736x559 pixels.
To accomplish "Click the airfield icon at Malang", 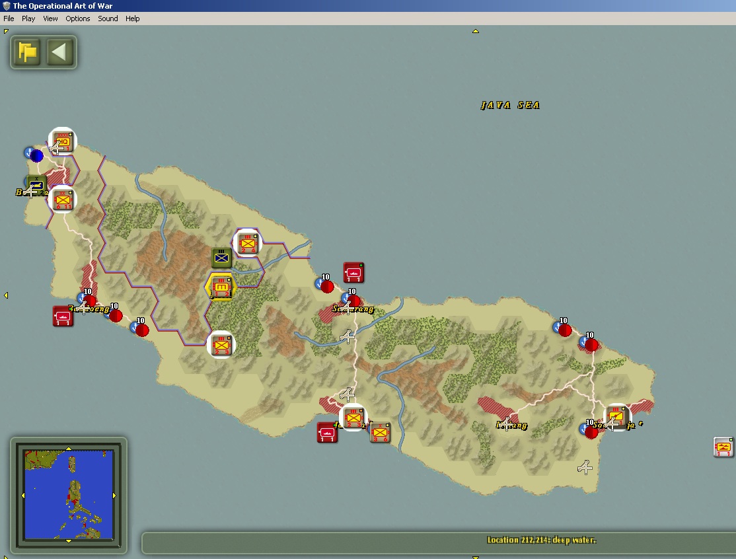I will click(x=505, y=423).
